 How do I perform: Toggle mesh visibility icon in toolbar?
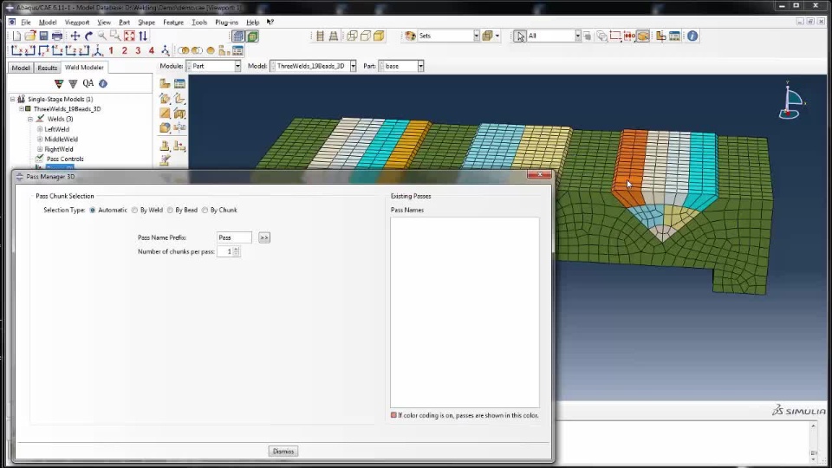[237, 36]
